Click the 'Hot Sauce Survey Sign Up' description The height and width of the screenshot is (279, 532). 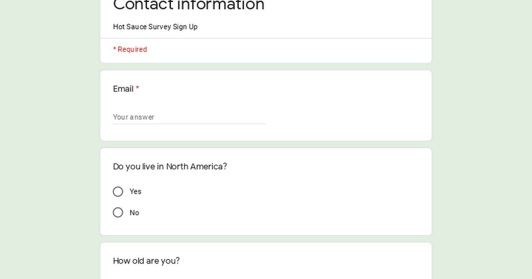(x=155, y=27)
